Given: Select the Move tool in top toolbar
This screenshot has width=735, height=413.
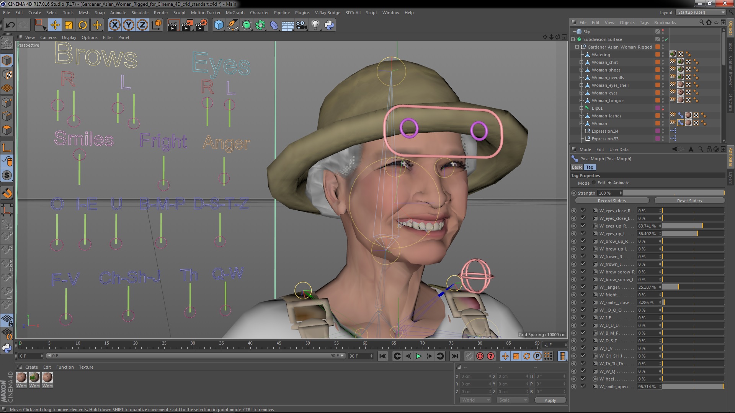Looking at the screenshot, I should click(x=55, y=25).
